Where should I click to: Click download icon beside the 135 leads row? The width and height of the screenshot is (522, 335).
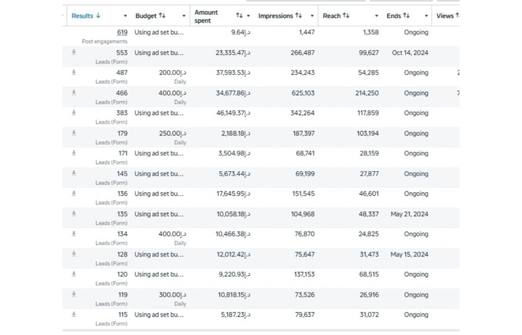click(74, 214)
